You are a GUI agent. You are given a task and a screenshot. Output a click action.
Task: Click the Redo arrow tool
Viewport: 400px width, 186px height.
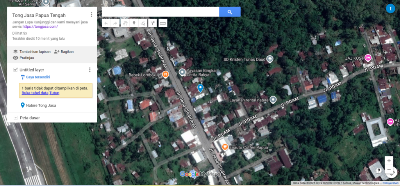pos(115,23)
